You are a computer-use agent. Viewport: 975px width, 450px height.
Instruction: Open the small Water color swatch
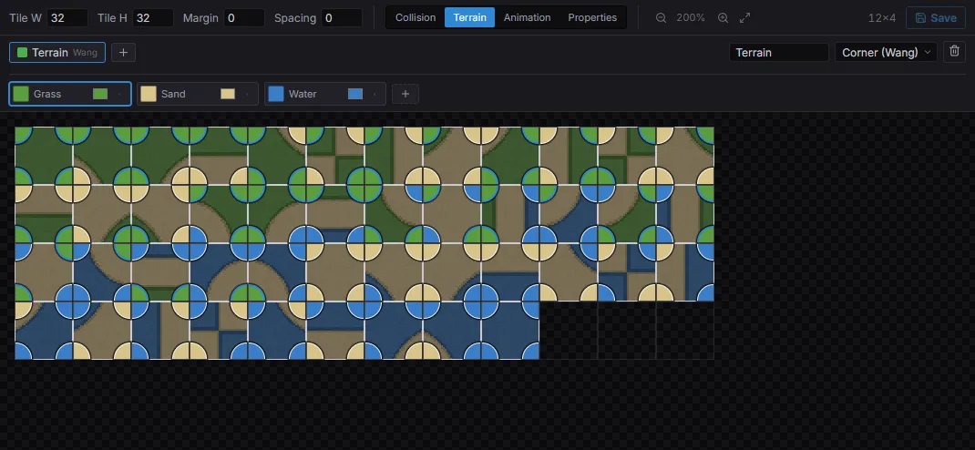tap(355, 94)
